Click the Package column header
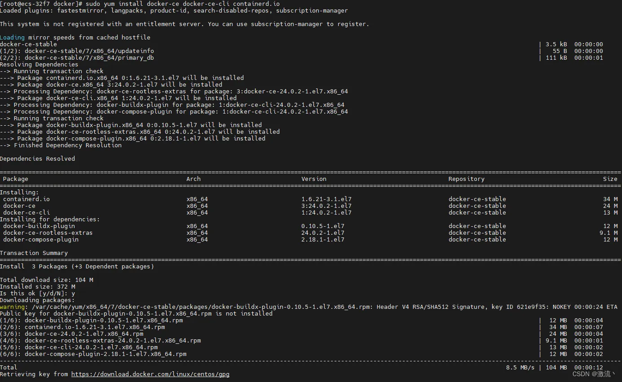The width and height of the screenshot is (622, 382). 16,179
